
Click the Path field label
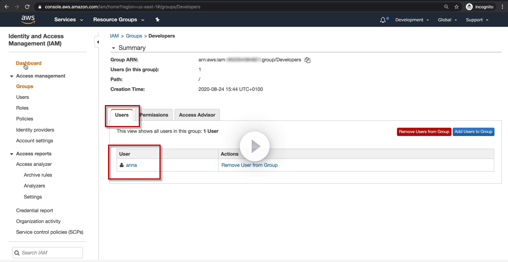tap(116, 80)
